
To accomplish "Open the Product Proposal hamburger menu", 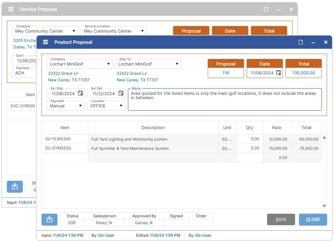I will (x=45, y=42).
